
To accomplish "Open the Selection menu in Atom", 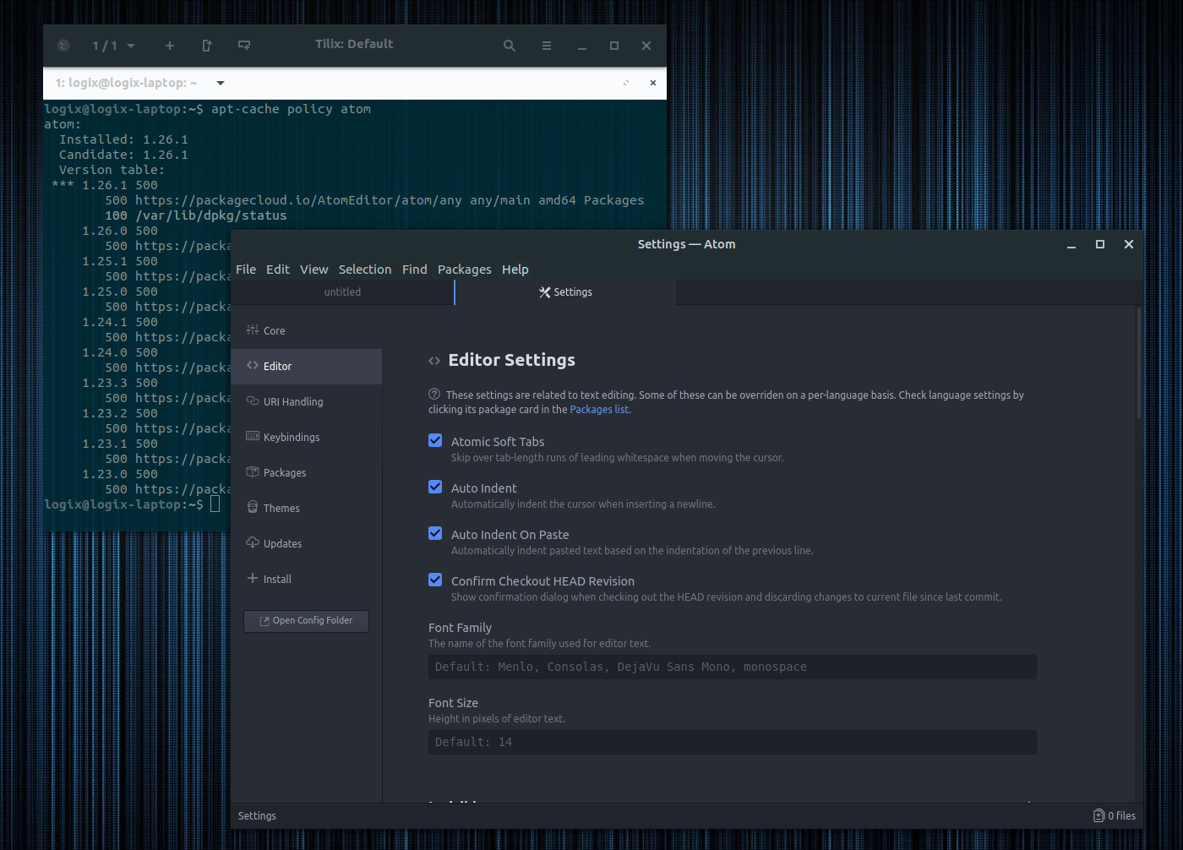I will [x=365, y=269].
